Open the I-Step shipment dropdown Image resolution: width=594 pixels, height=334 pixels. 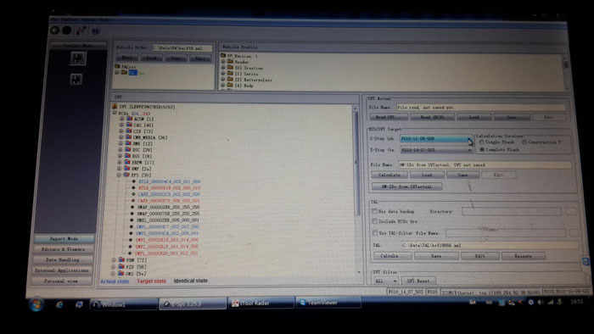click(x=435, y=139)
